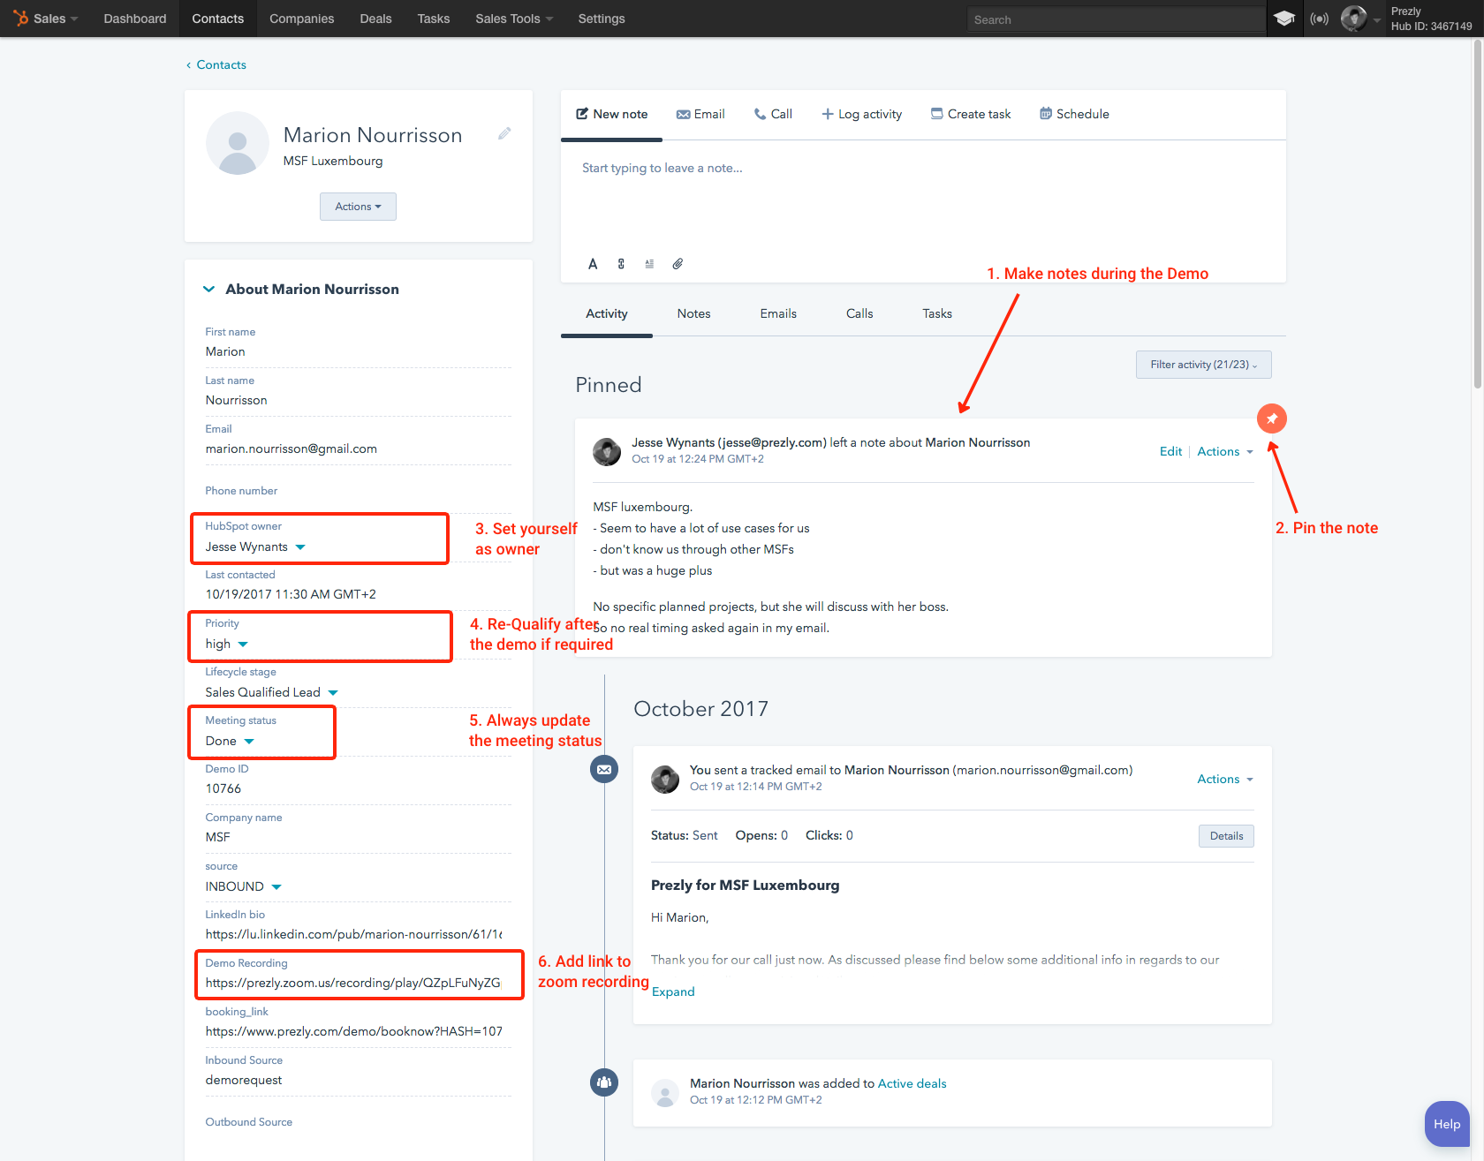This screenshot has width=1484, height=1161.
Task: Open Tasks in the top navigation bar
Action: click(434, 19)
